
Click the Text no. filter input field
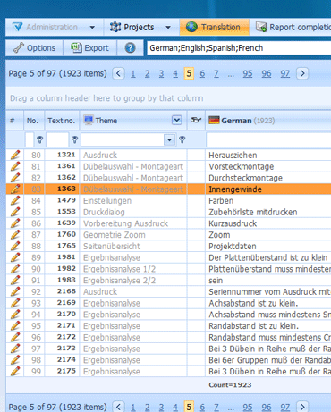point(57,139)
